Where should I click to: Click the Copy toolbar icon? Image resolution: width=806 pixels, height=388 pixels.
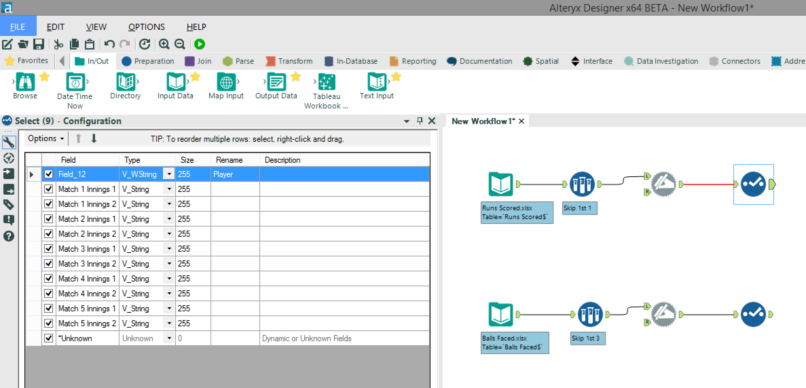(74, 44)
